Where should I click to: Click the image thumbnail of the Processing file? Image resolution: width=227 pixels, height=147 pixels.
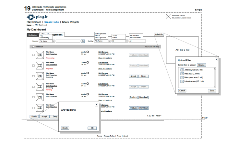(40, 55)
